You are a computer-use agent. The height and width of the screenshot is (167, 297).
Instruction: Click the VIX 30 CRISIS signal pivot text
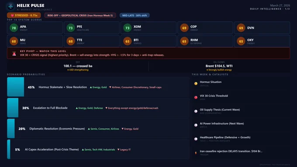92,55
